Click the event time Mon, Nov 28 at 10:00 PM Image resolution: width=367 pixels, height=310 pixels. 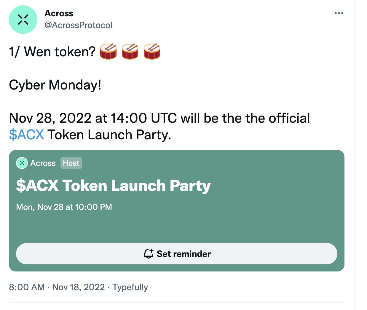point(64,207)
